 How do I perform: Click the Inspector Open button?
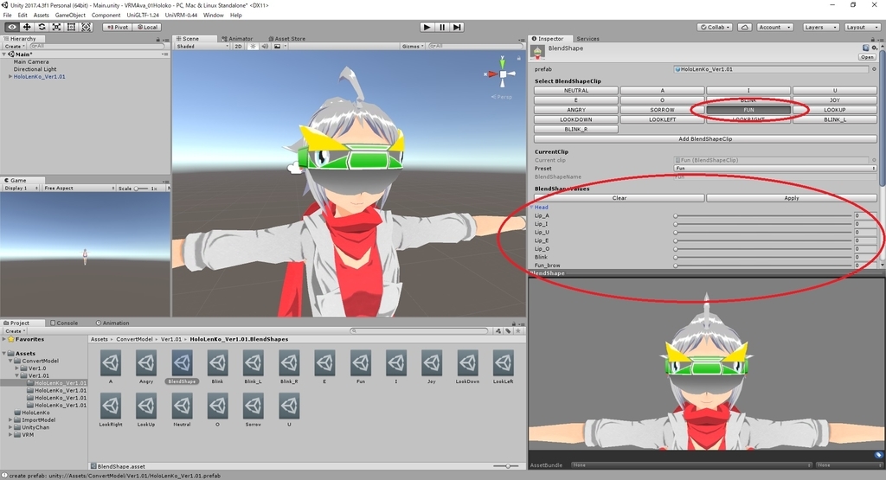point(867,57)
